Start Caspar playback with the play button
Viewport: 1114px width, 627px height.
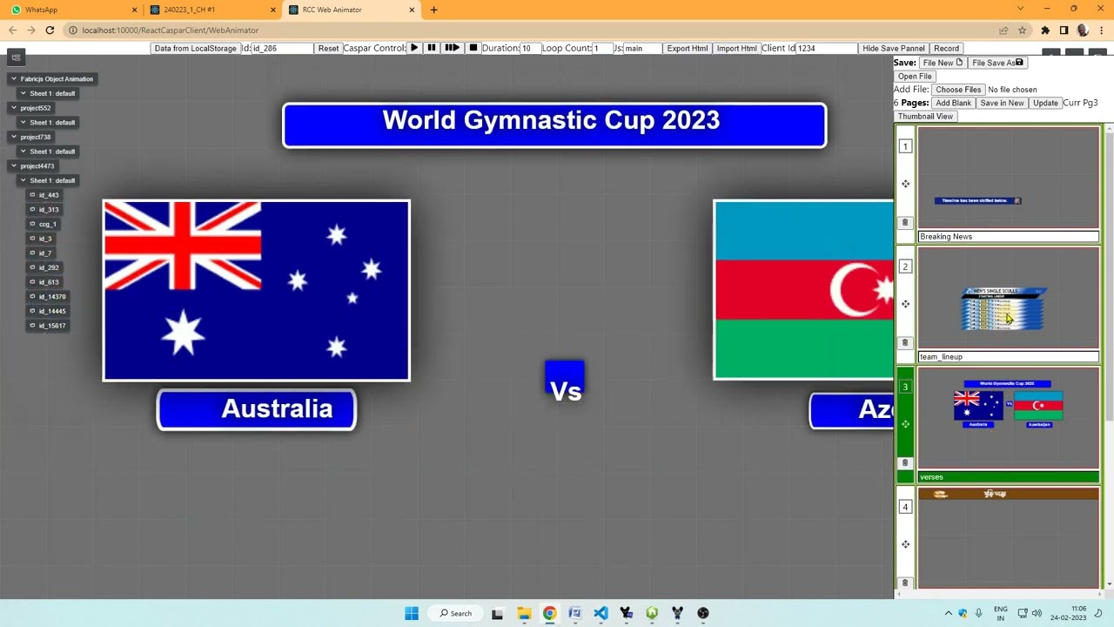pos(414,48)
